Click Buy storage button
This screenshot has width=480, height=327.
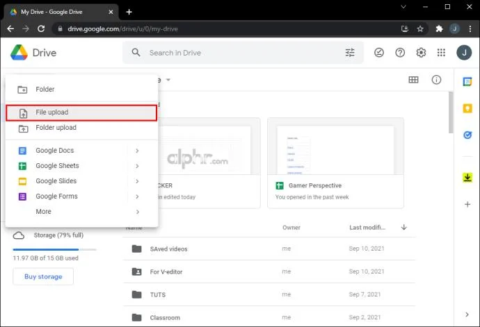[43, 276]
